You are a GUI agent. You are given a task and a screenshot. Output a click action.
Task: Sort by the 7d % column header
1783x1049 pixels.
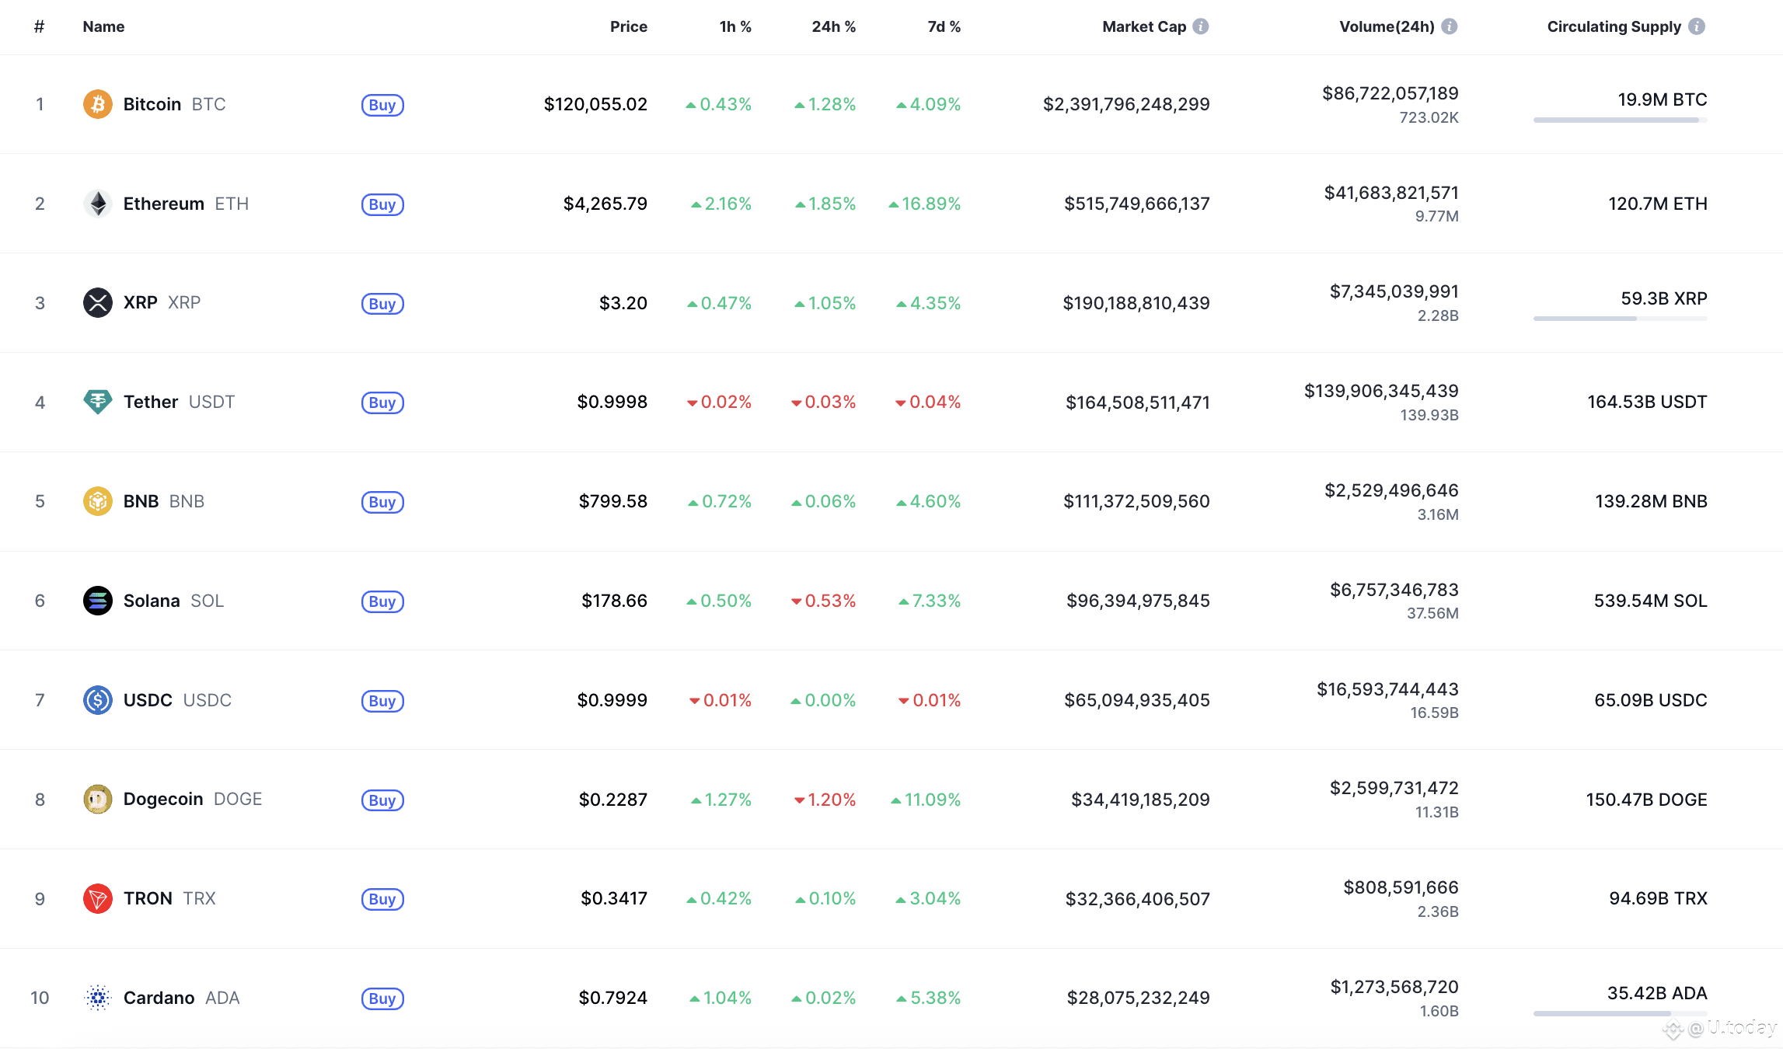click(944, 26)
